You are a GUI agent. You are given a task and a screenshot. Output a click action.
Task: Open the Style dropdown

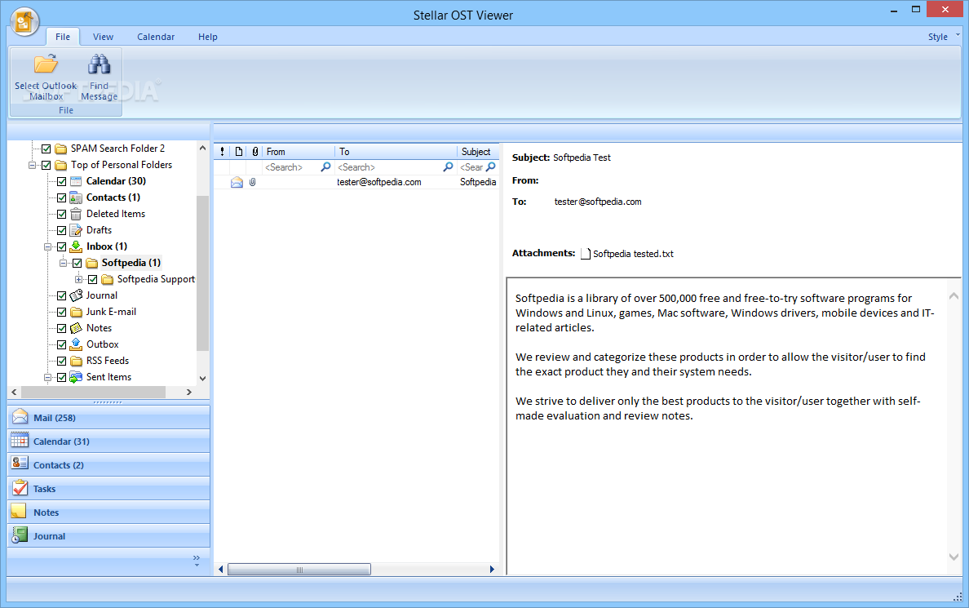click(944, 37)
